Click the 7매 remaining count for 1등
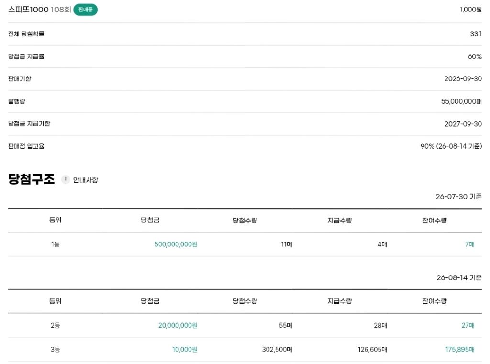Screen dimensions: 490x364 pyautogui.click(x=470, y=244)
